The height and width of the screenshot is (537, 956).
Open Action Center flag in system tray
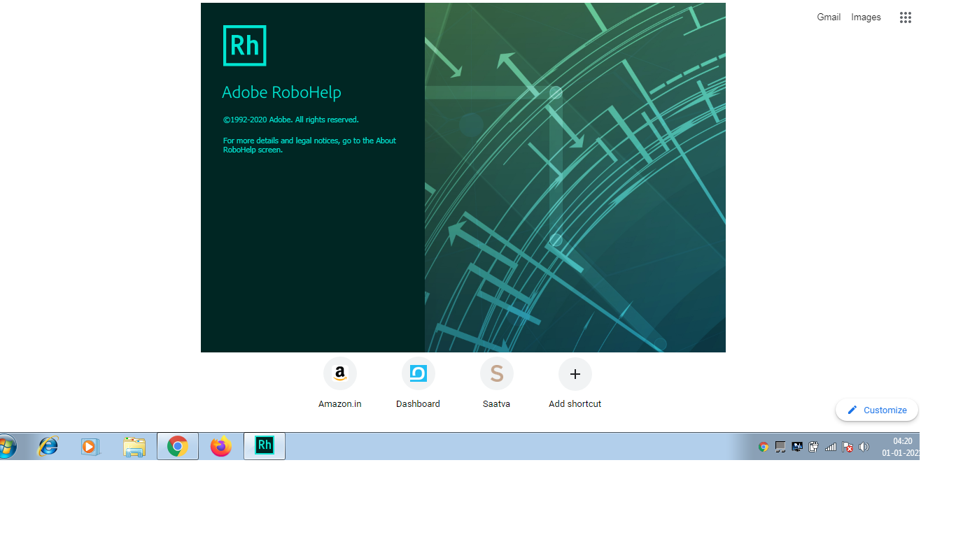click(848, 446)
